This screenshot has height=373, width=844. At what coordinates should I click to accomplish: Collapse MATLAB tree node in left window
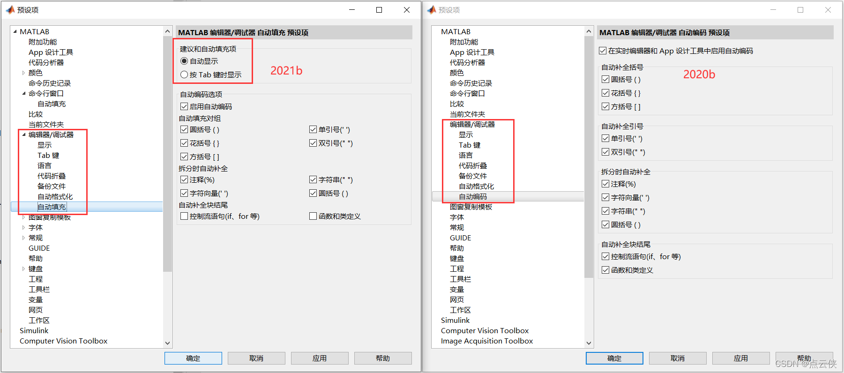tap(15, 32)
